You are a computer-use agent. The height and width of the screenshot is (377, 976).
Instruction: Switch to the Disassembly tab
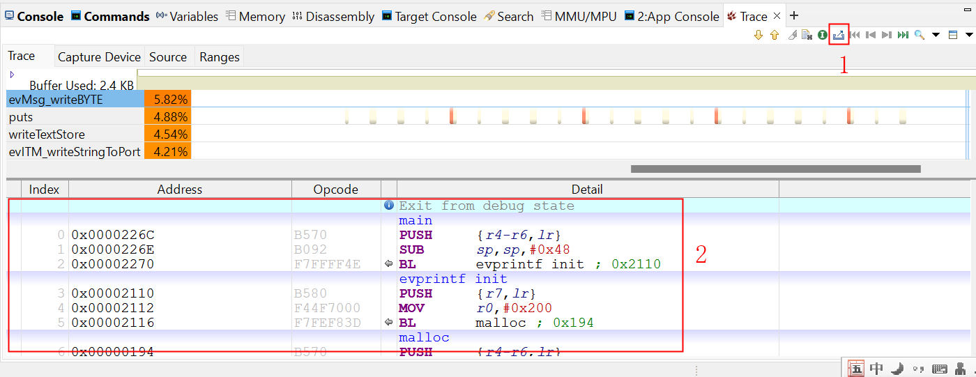click(333, 16)
